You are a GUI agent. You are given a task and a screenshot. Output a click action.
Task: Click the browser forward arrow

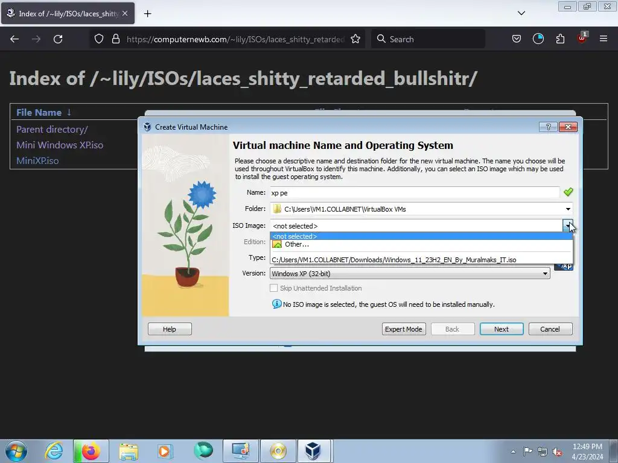pos(36,39)
